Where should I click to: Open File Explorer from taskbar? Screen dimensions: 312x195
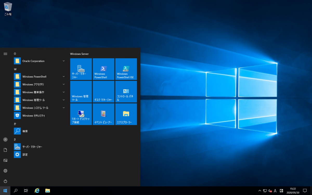pyautogui.click(x=48, y=191)
